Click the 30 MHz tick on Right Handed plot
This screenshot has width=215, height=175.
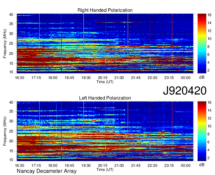11,34
